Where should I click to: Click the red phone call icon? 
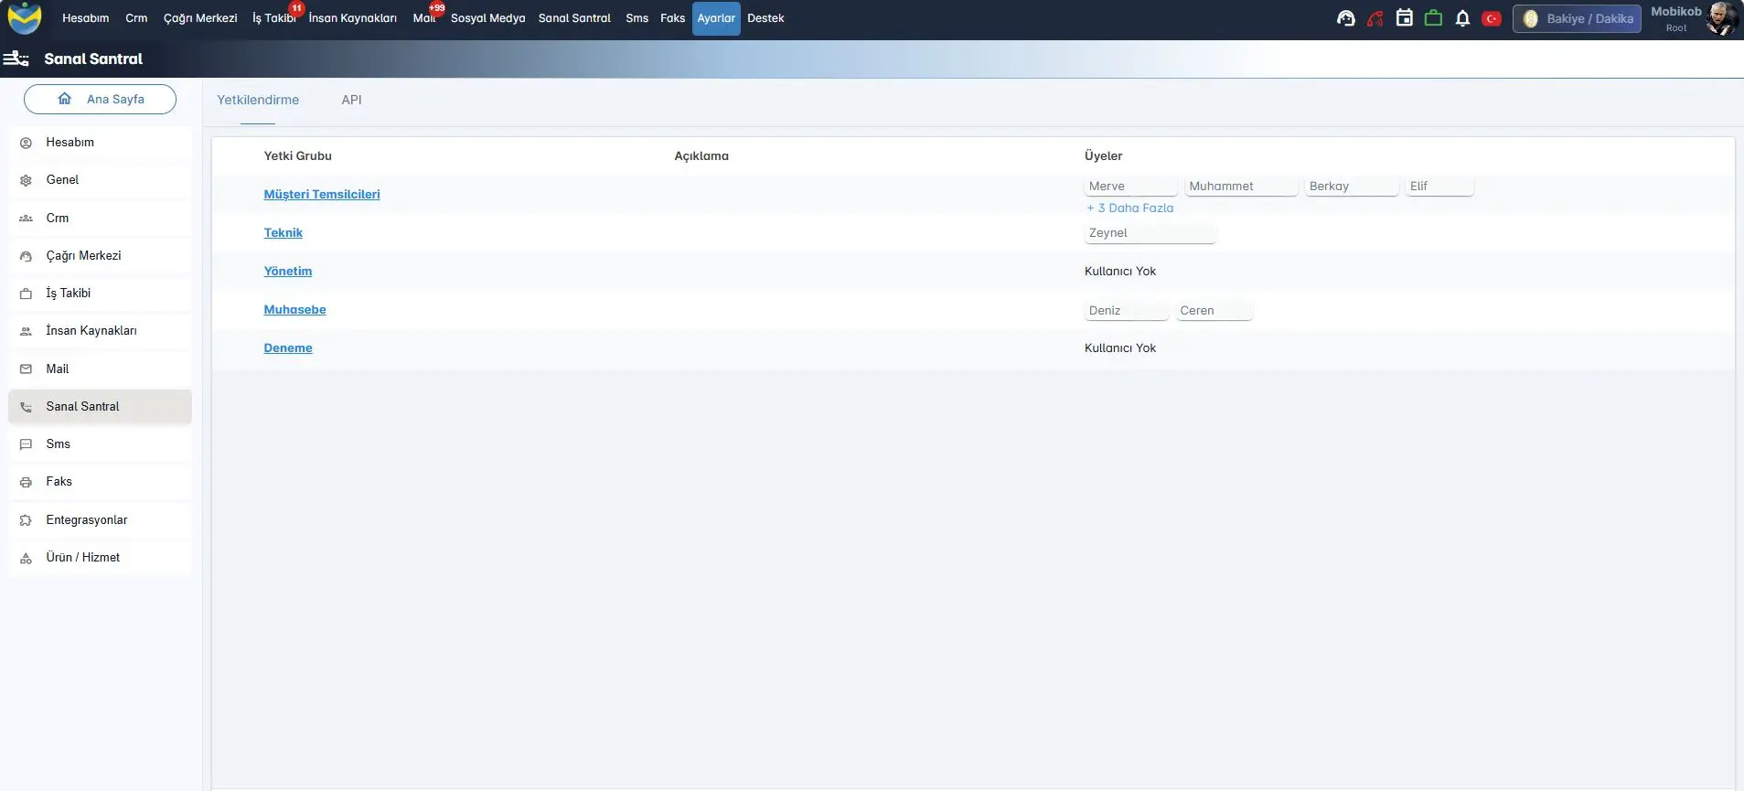coord(1375,18)
